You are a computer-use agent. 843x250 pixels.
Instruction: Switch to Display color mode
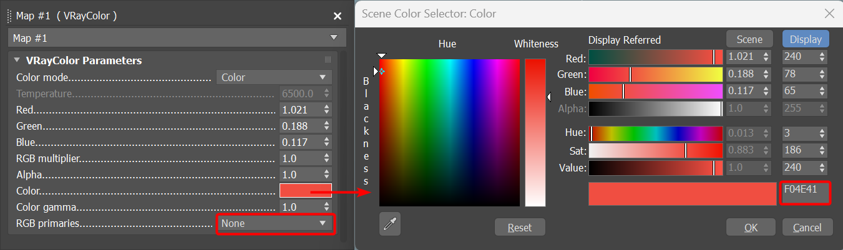point(806,39)
